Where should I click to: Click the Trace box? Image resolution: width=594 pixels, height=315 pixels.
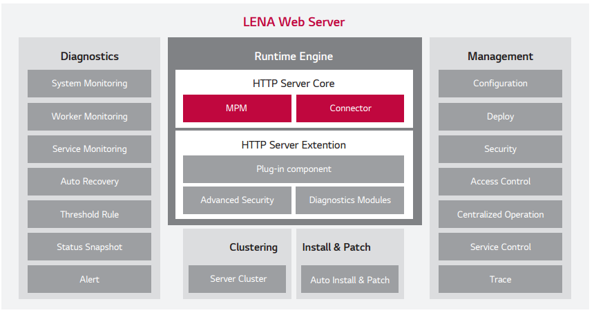[501, 279]
